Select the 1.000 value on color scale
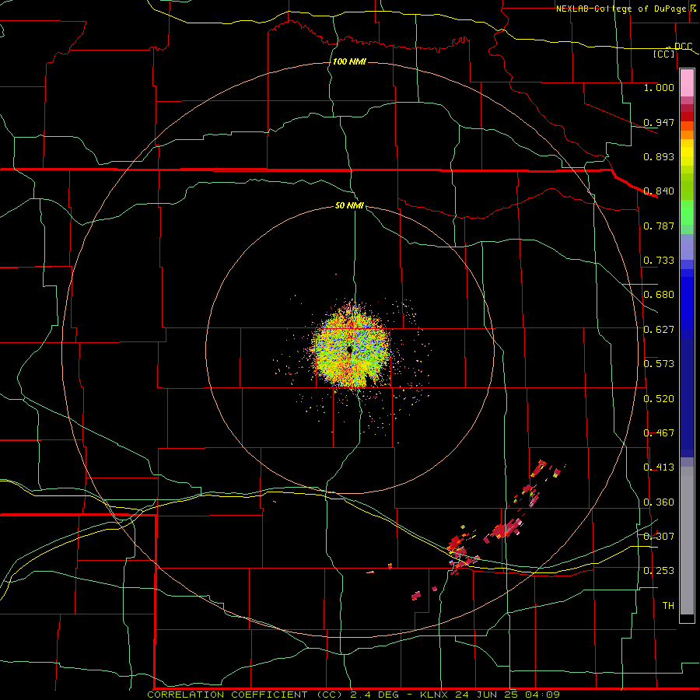Image resolution: width=700 pixels, height=700 pixels. (659, 87)
